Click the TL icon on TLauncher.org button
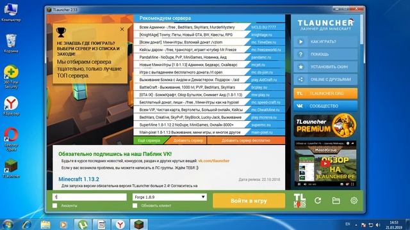Image resolution: width=410 pixels, height=230 pixels. click(300, 93)
